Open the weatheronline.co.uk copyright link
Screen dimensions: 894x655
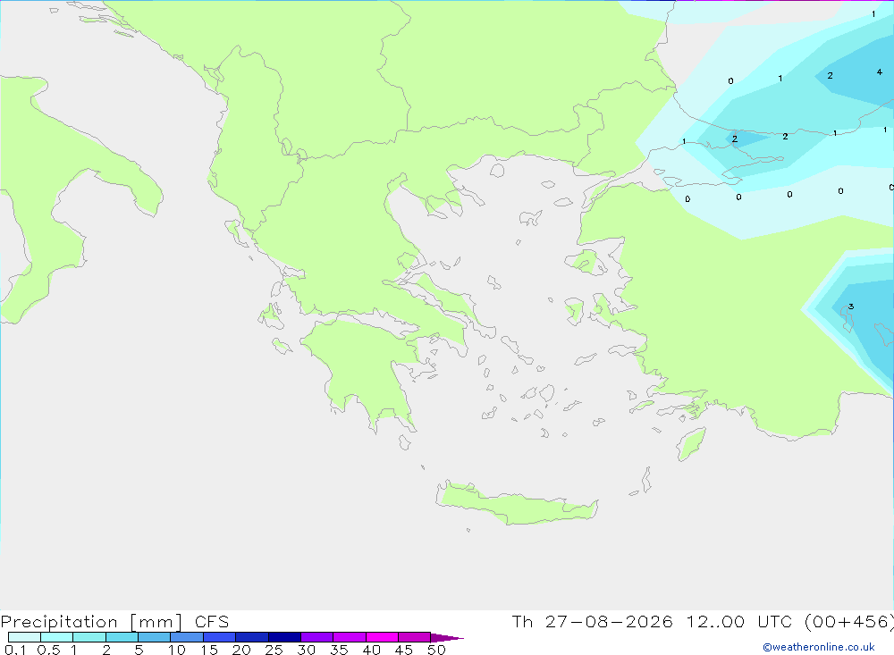(819, 647)
